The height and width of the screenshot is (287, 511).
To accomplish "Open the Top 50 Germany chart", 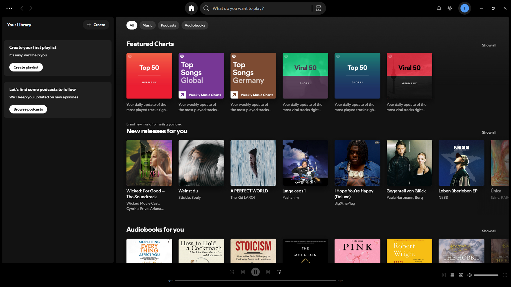I will [149, 76].
